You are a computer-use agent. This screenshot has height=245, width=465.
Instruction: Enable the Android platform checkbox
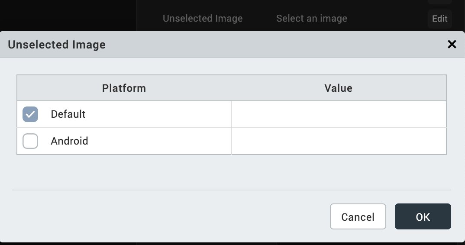click(x=30, y=141)
